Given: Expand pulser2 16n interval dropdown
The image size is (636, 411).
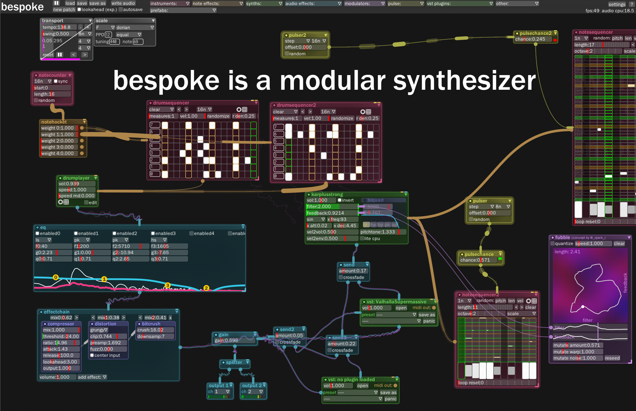Looking at the screenshot, I should click(x=319, y=41).
